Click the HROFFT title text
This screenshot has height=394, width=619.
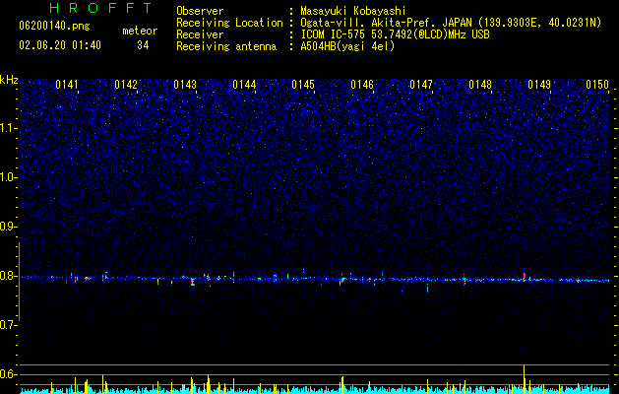pos(100,8)
